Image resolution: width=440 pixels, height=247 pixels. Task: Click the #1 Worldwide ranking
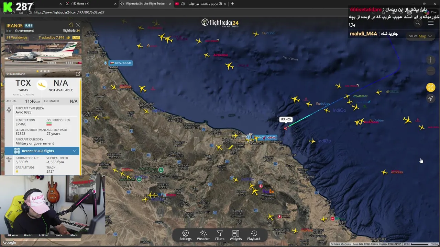click(x=17, y=37)
